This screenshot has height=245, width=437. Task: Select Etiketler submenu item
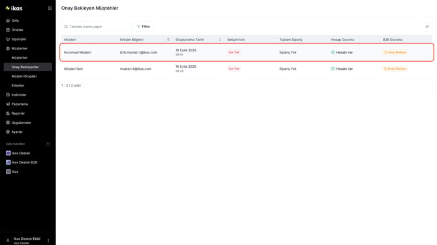(x=18, y=85)
